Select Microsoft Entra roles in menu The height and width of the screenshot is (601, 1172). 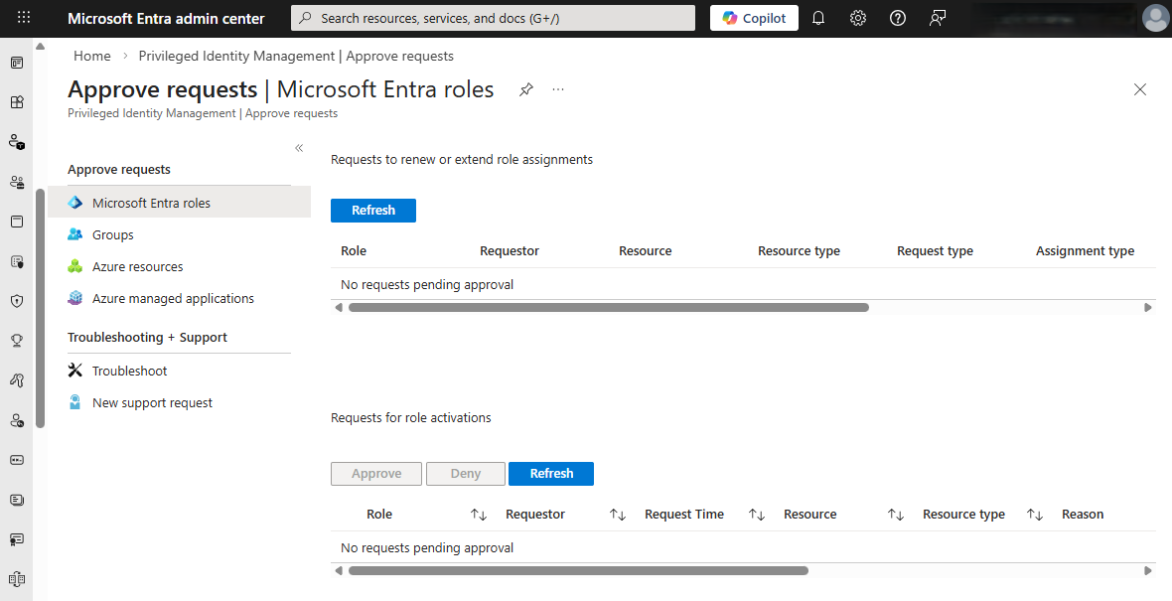180,203
